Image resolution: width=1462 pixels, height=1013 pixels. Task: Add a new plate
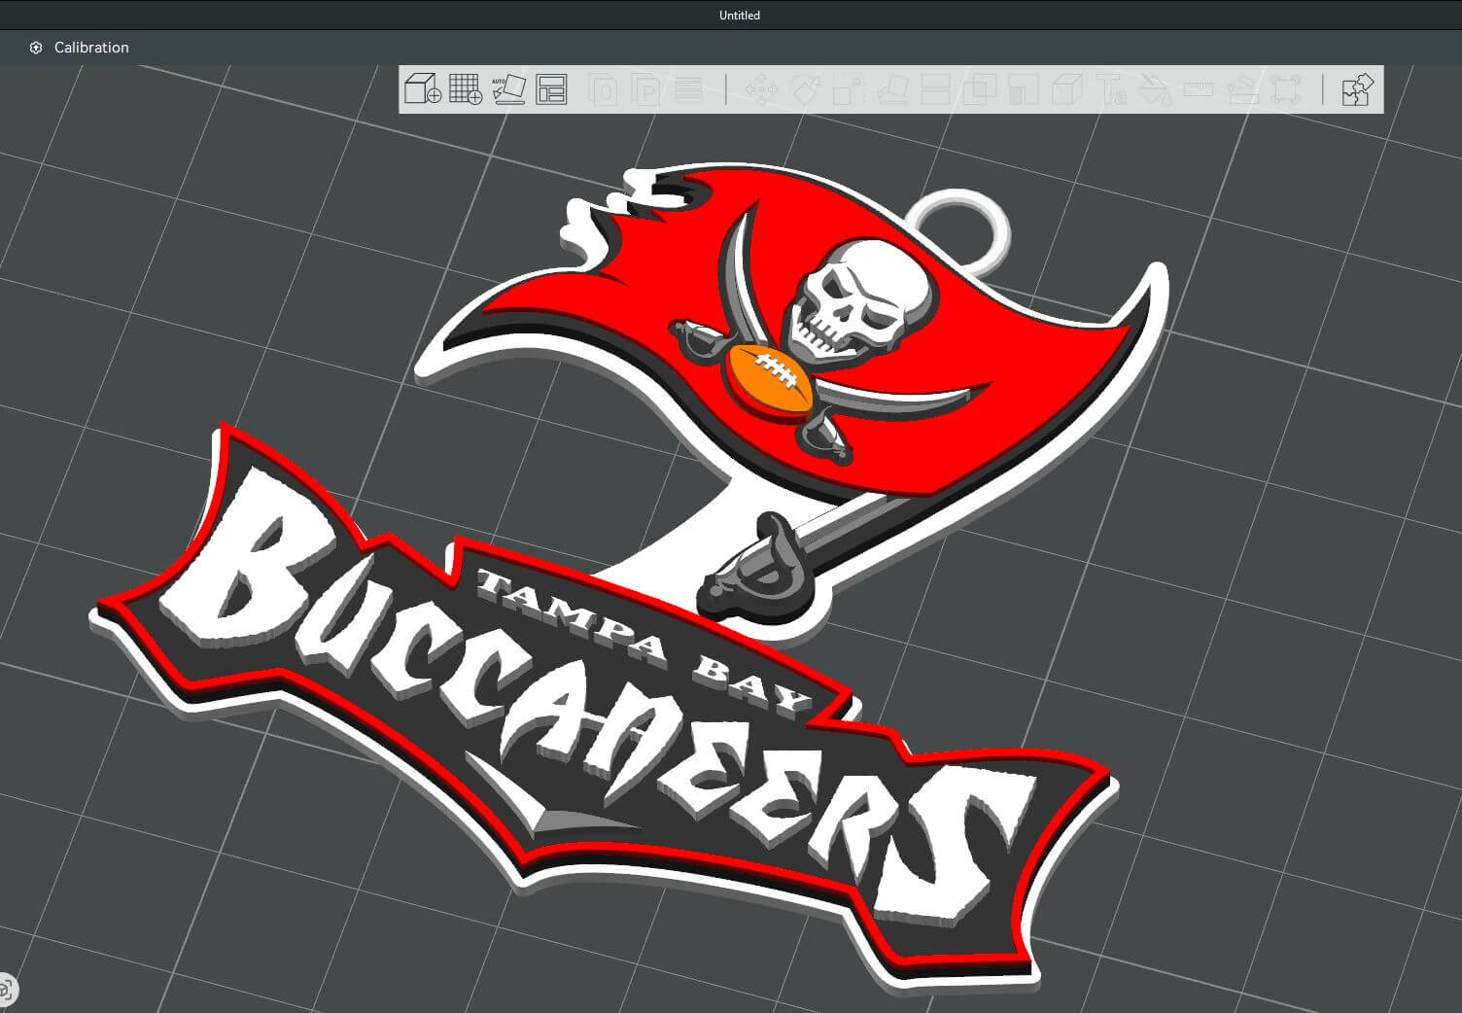(466, 89)
